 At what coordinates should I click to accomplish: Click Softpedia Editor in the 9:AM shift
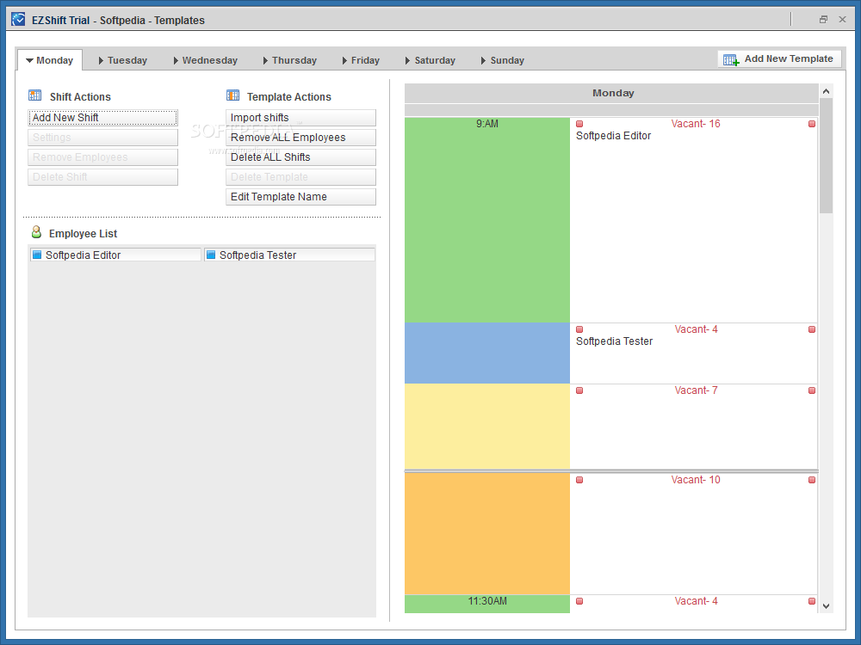(x=613, y=136)
